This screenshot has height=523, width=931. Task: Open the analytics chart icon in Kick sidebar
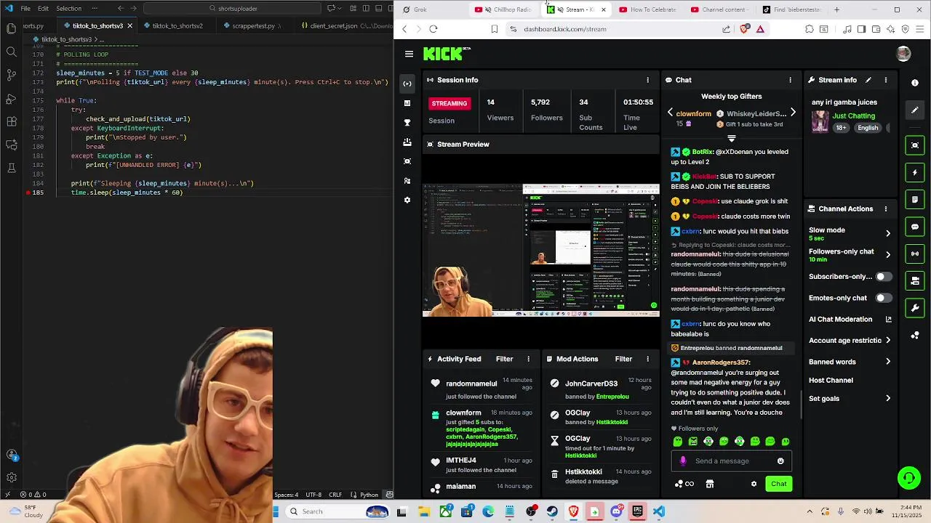pos(407,103)
